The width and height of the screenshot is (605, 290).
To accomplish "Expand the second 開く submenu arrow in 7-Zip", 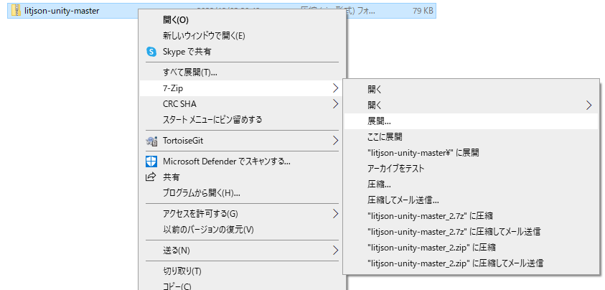I will pyautogui.click(x=588, y=105).
